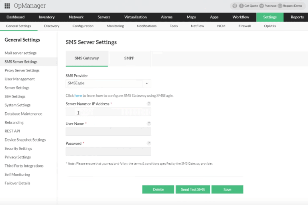Open the Inventory menu
The height and width of the screenshot is (205, 308).
47,17
